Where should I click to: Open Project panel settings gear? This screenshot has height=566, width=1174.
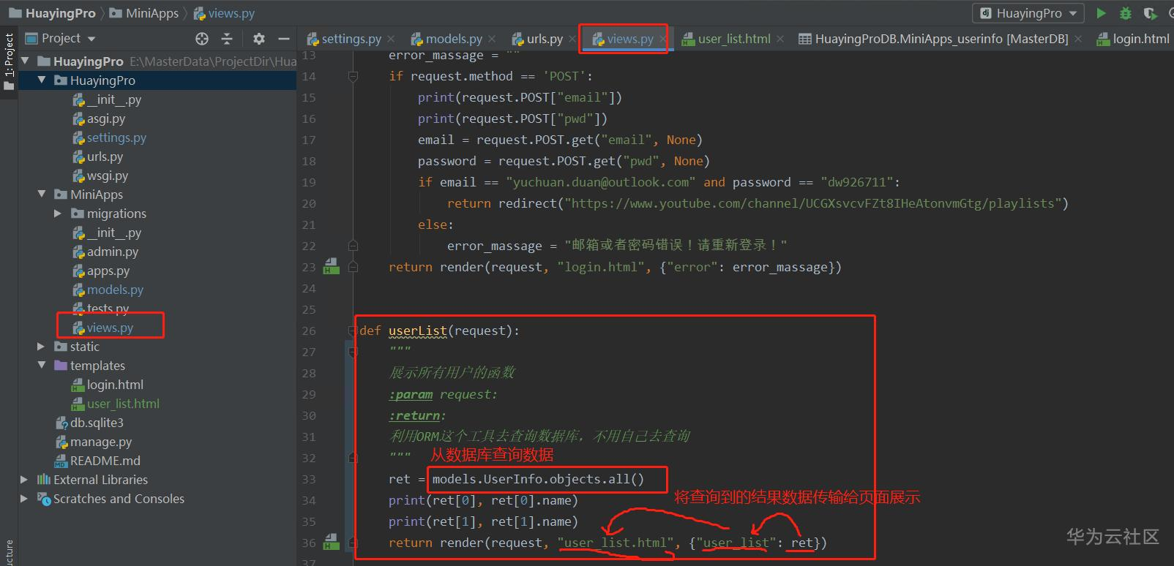pos(259,39)
